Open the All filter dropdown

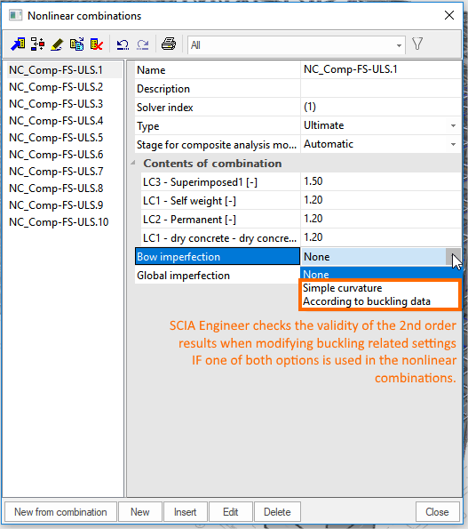click(297, 44)
